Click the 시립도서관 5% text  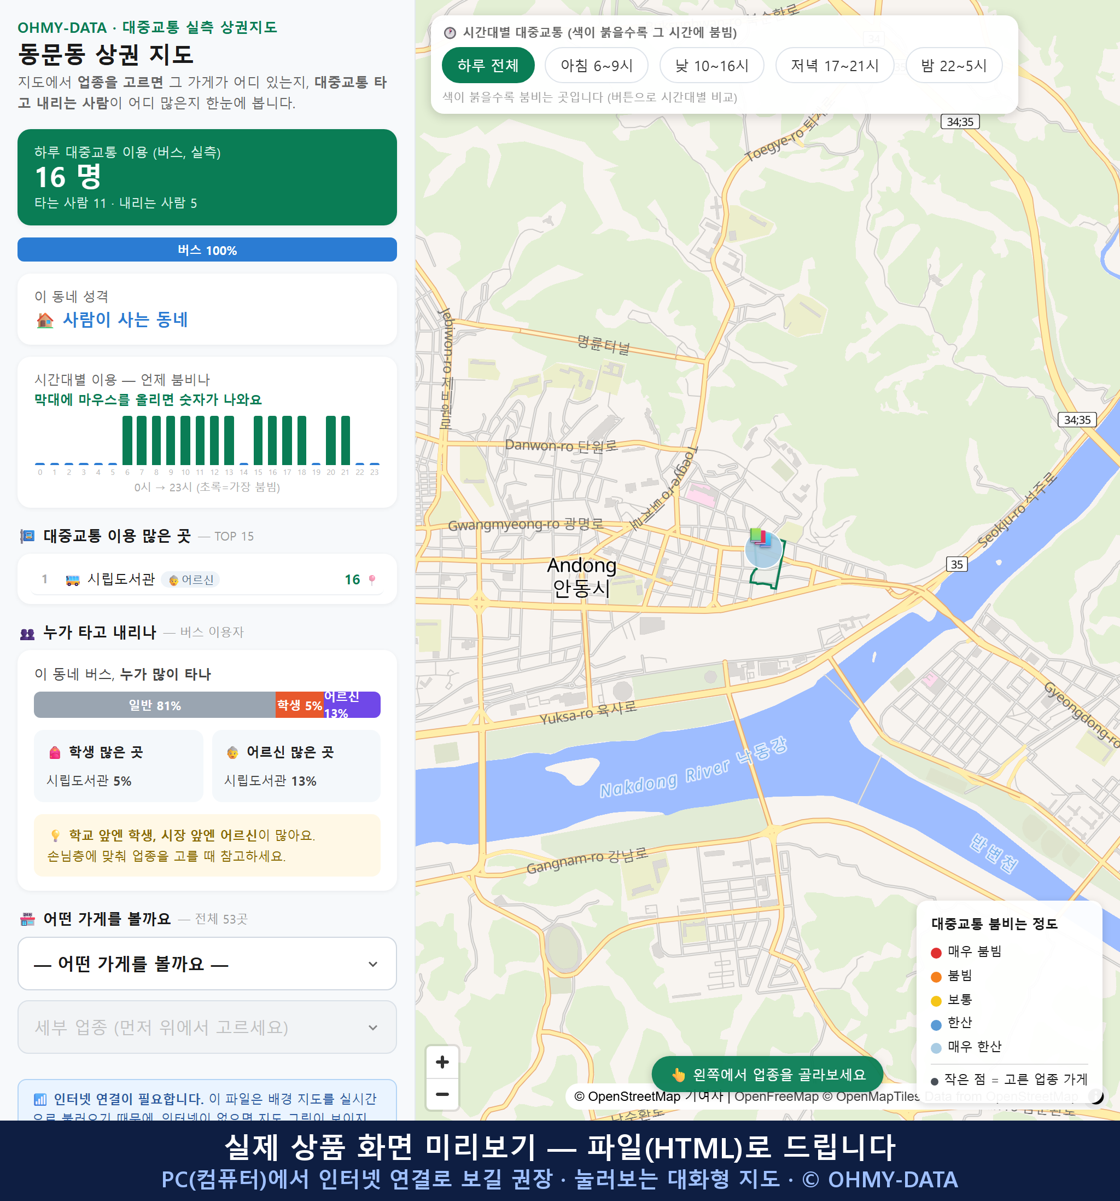(89, 781)
